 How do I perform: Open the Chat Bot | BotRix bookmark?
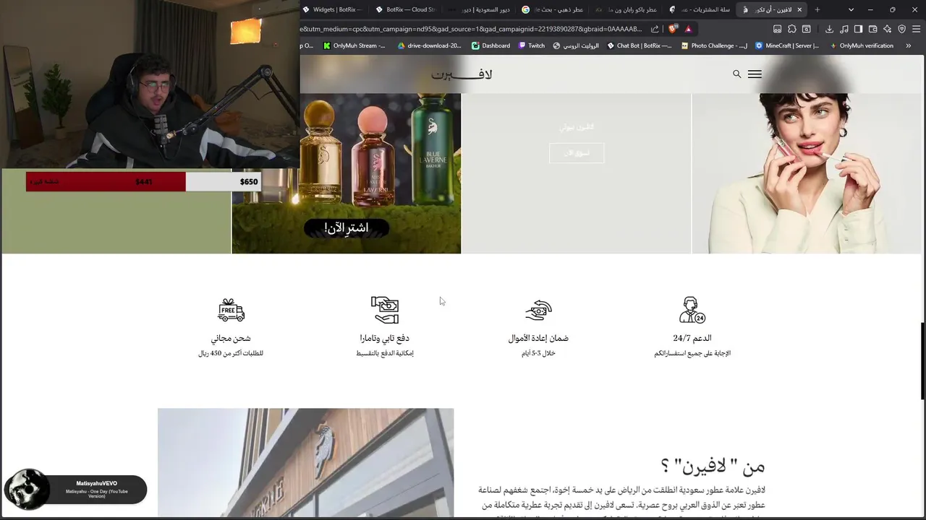coord(640,45)
